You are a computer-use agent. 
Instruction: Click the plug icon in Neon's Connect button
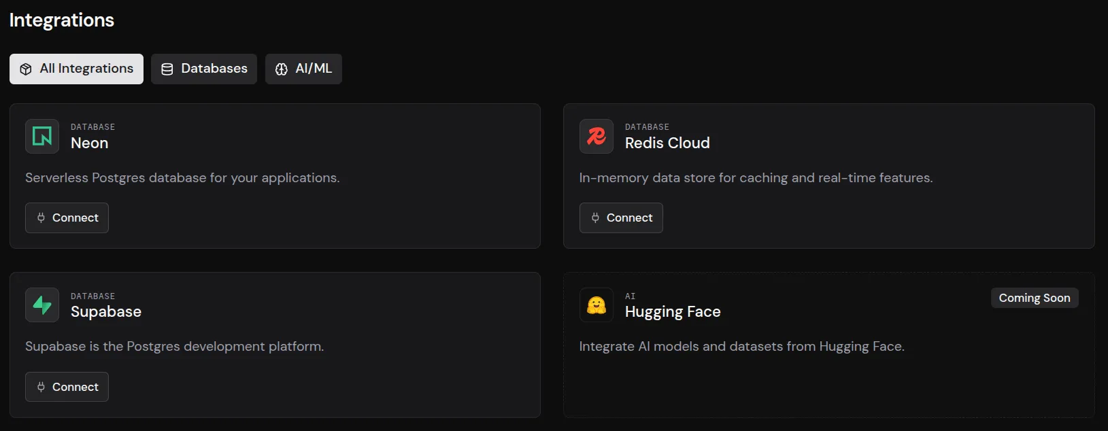pos(41,218)
